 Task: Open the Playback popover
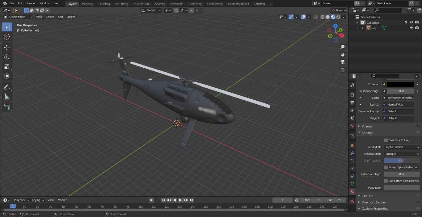pyautogui.click(x=21, y=200)
